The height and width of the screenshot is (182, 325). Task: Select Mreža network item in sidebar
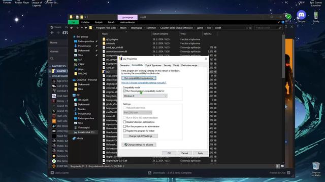80,138
